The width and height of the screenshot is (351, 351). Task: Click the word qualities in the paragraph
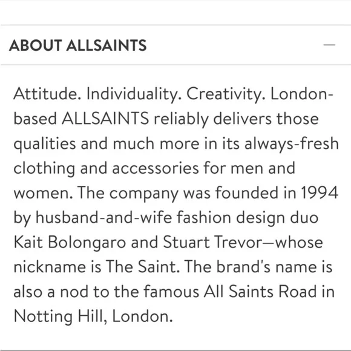coord(45,143)
